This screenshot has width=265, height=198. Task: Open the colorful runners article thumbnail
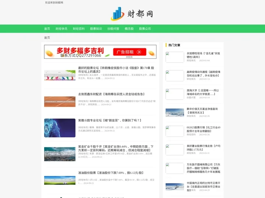click(60, 75)
